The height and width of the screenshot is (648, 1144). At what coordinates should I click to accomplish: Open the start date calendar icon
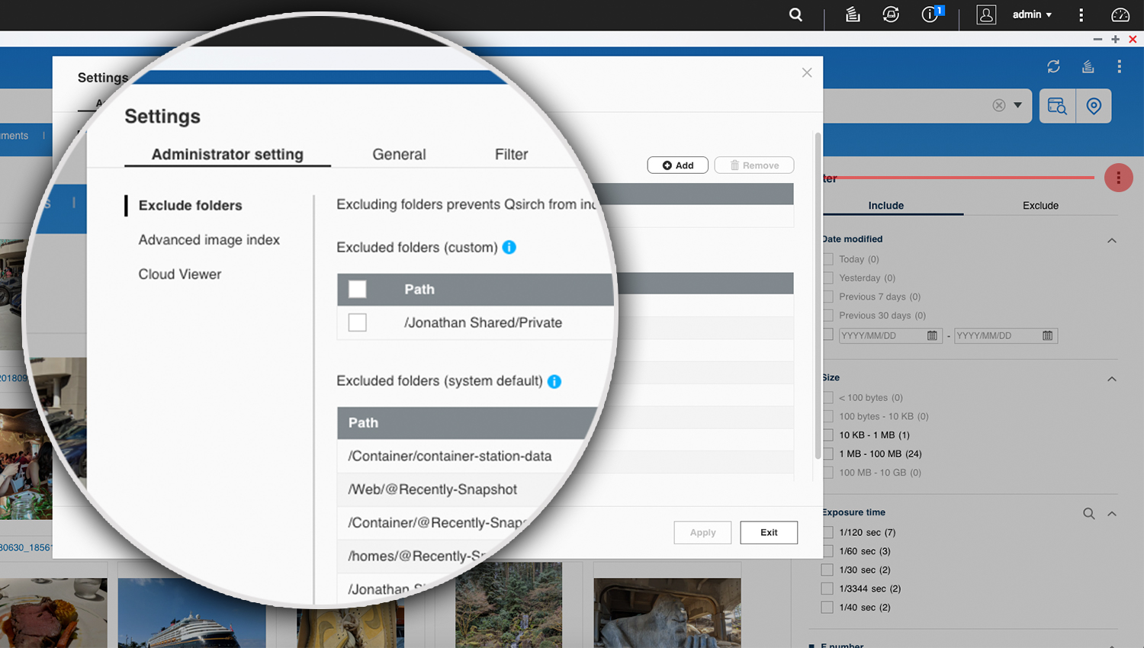932,335
